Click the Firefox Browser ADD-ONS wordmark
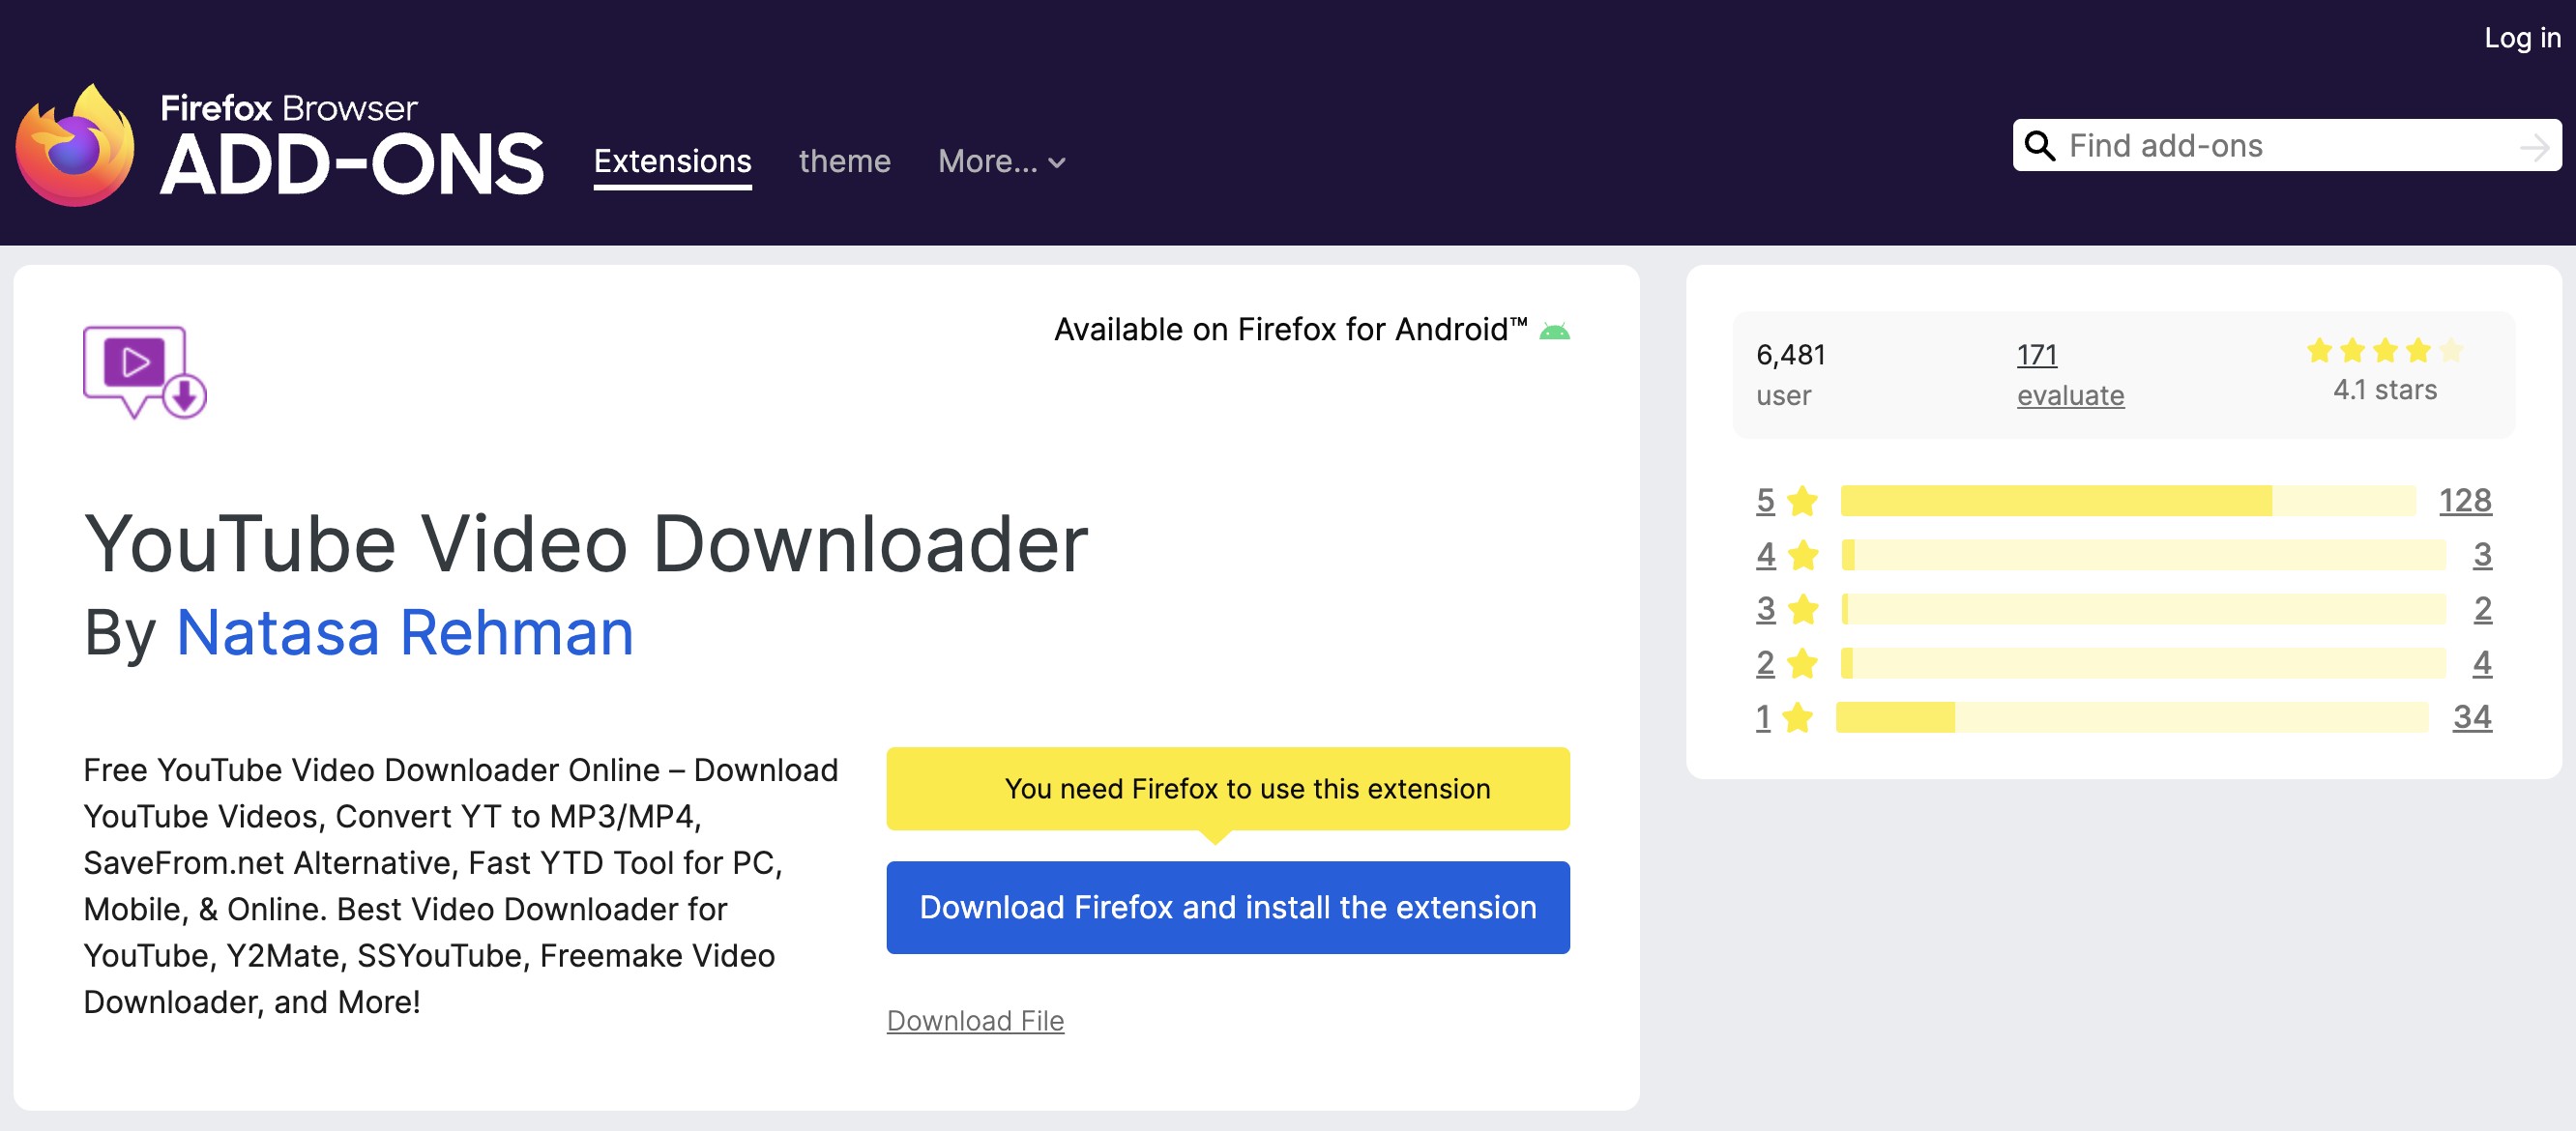This screenshot has height=1131, width=2576. coord(352,145)
